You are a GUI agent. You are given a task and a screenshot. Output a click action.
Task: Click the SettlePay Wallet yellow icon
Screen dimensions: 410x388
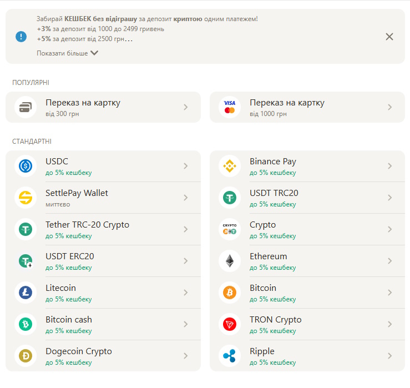coord(26,198)
